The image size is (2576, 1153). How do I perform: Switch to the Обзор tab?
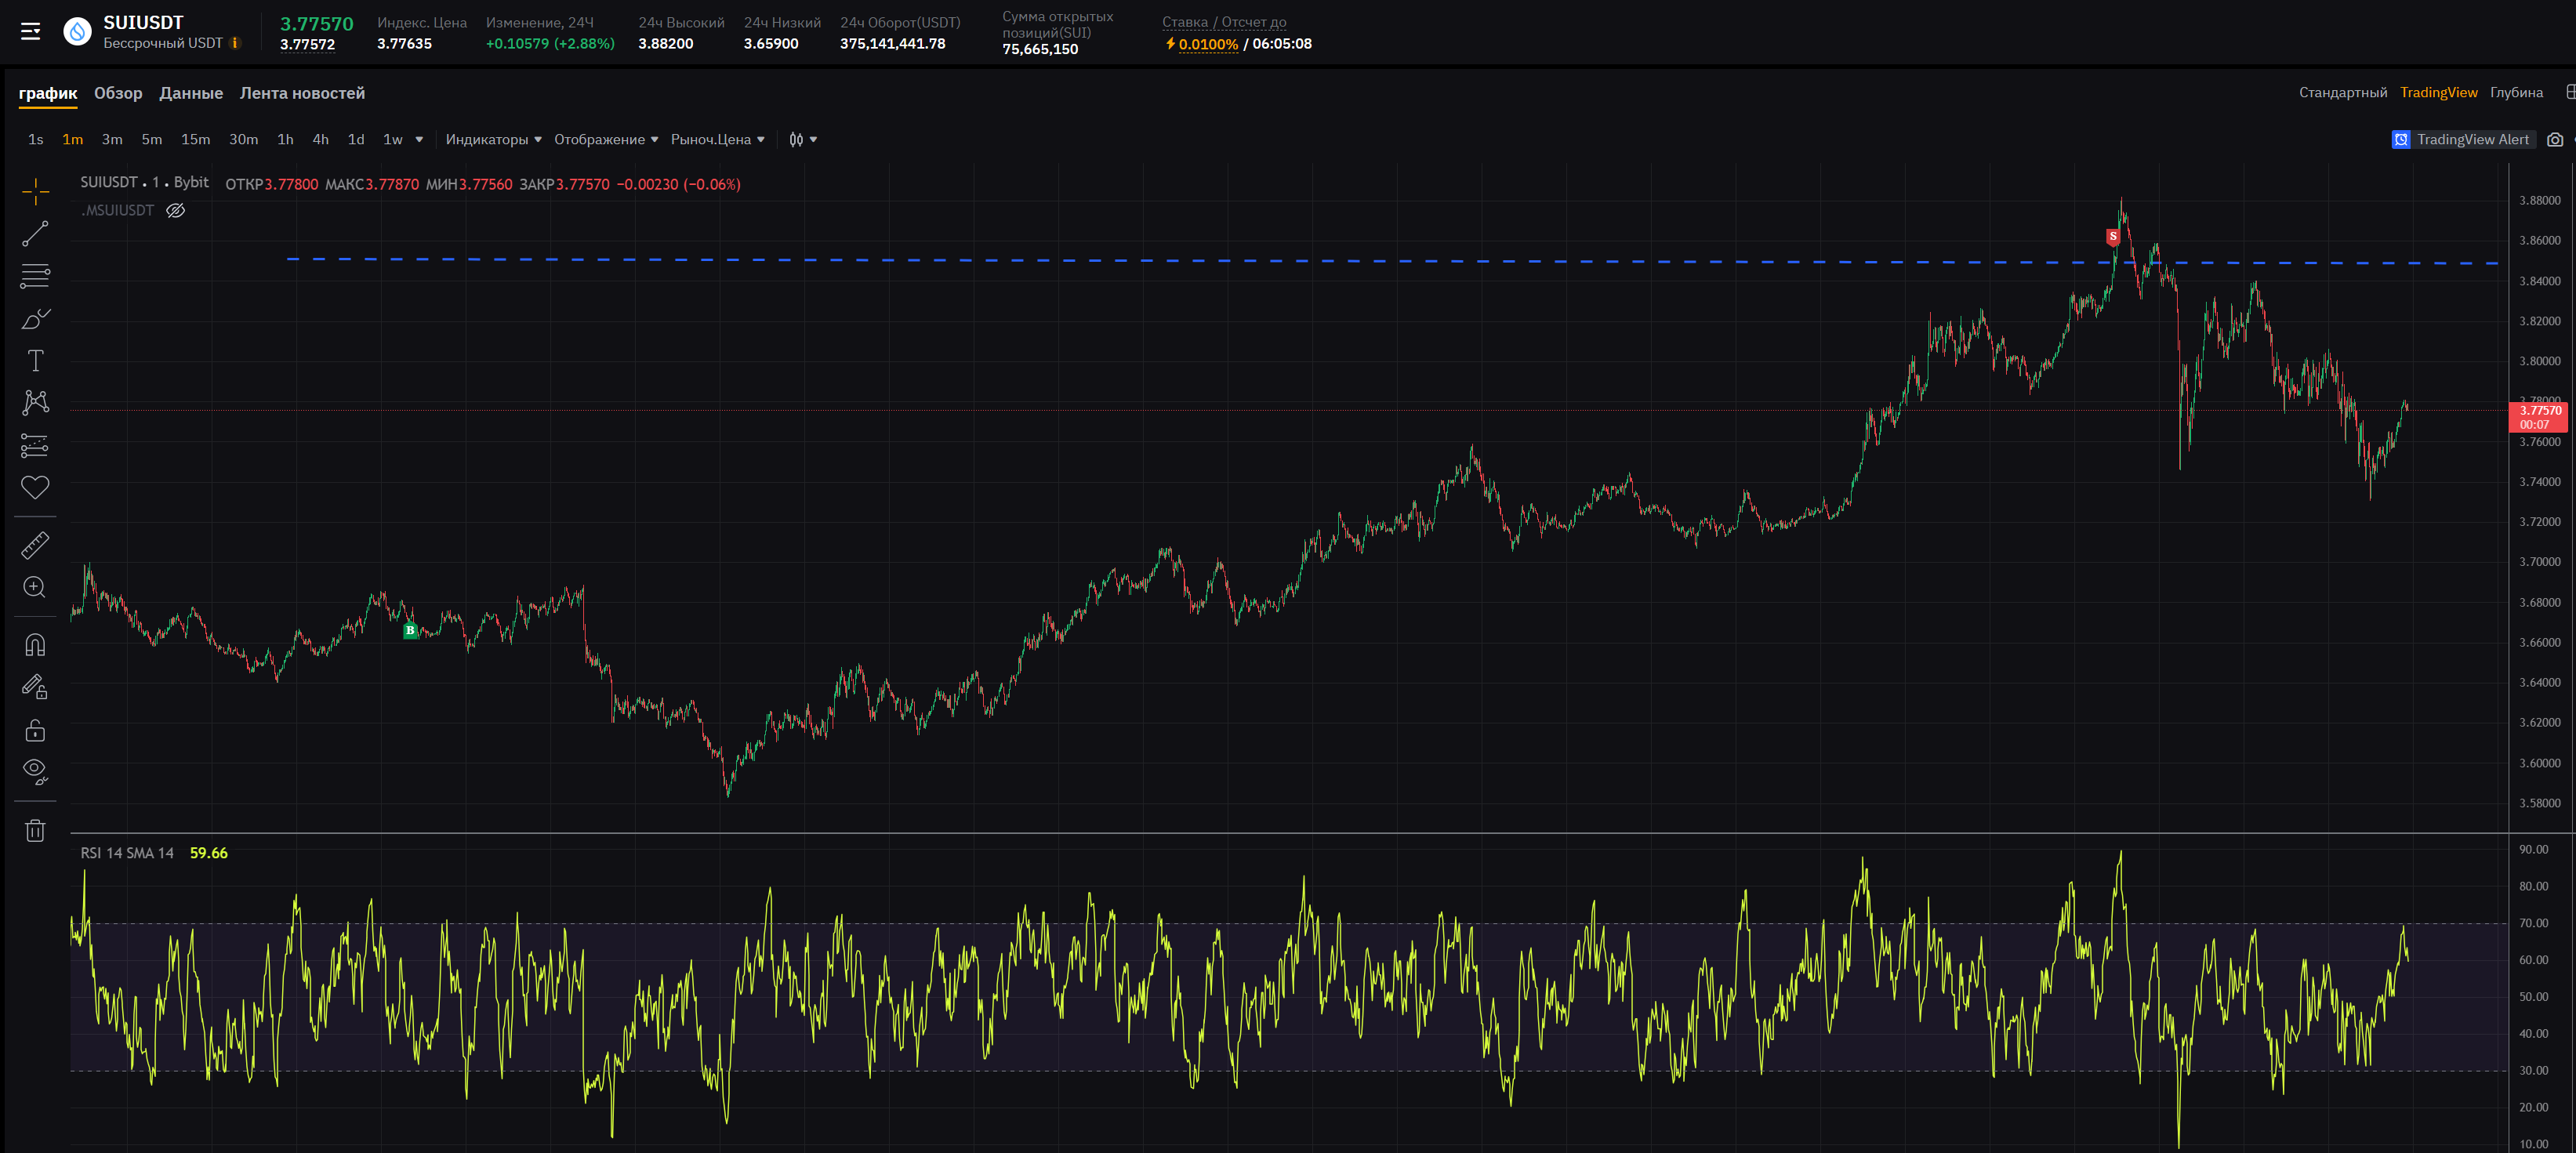point(118,93)
